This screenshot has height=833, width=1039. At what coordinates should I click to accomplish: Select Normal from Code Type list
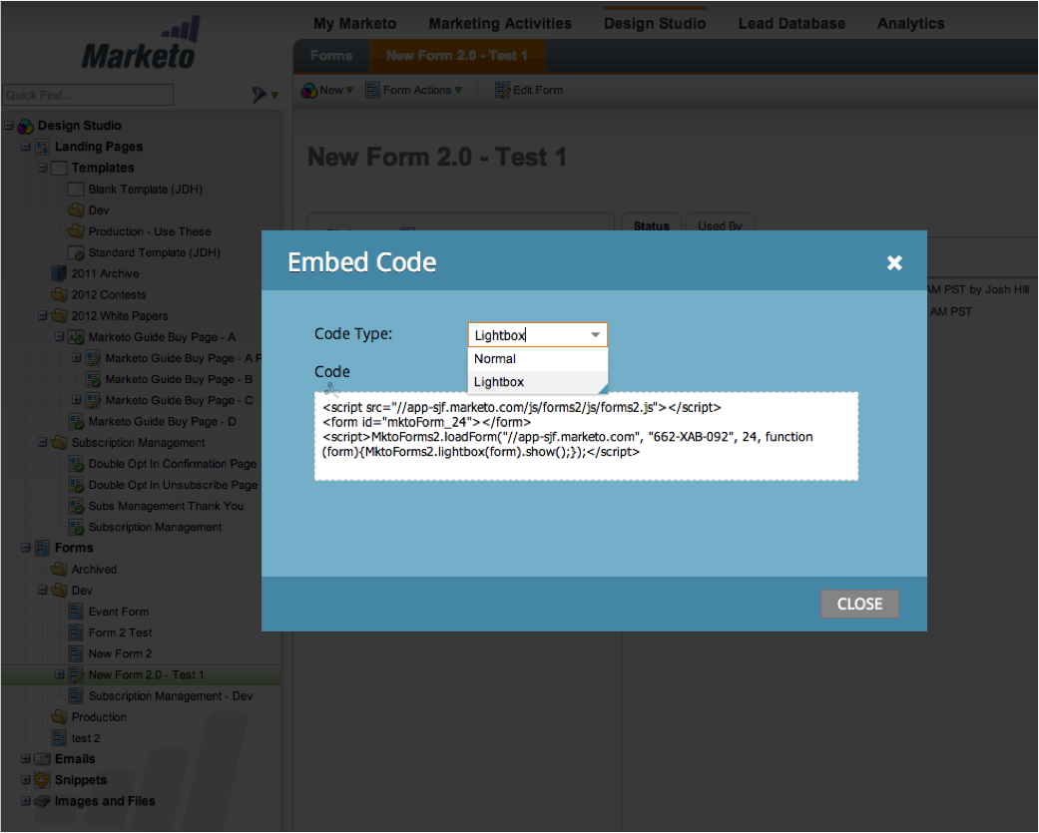coord(496,359)
